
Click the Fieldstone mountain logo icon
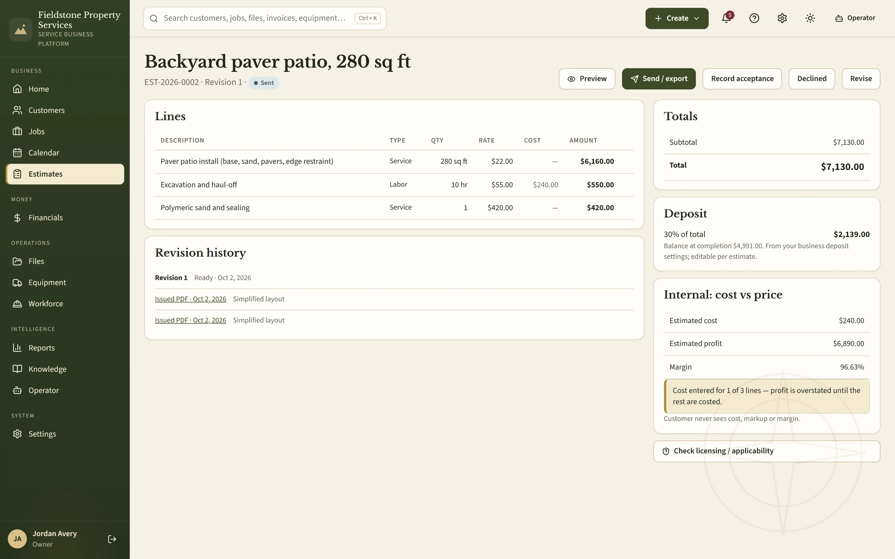tap(21, 29)
